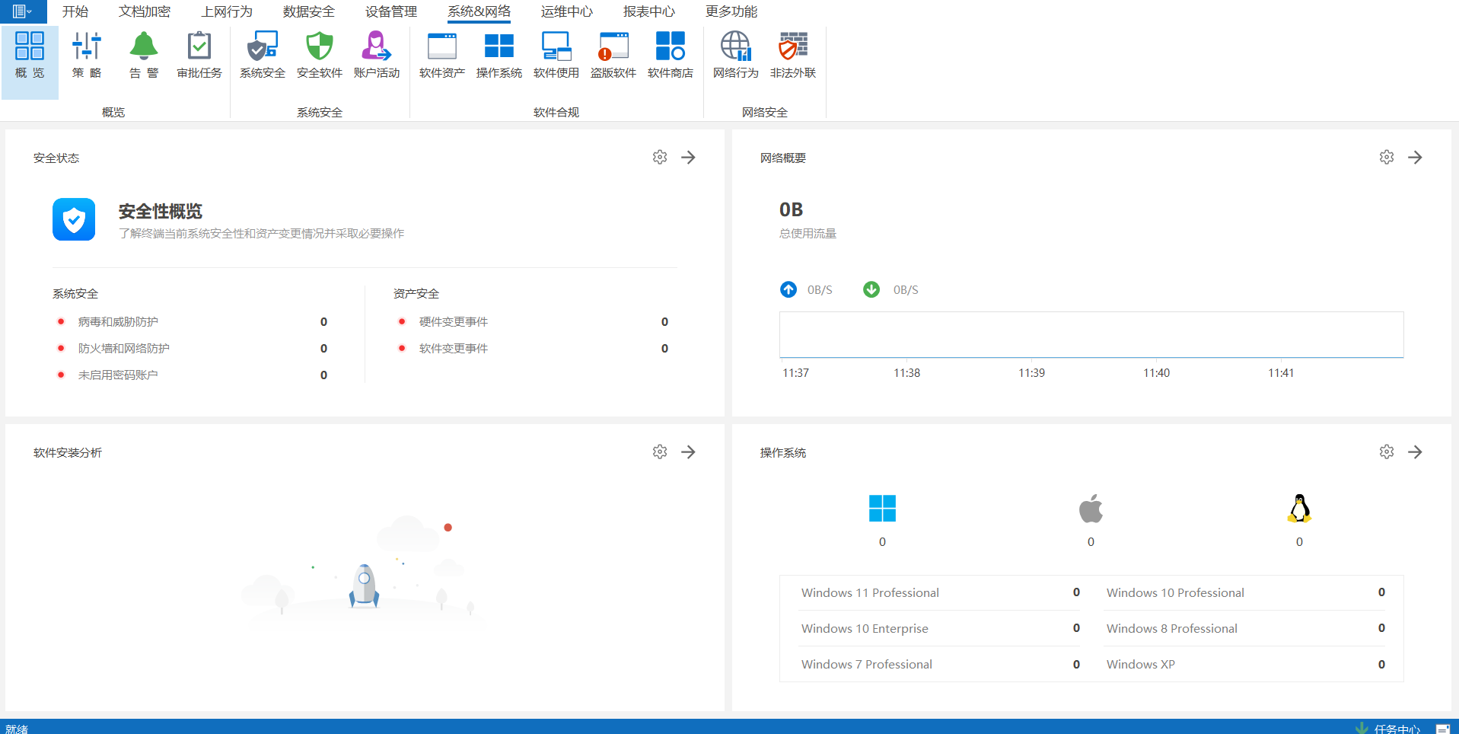
Task: Expand the 网络概要 panel with arrow
Action: pyautogui.click(x=1415, y=157)
